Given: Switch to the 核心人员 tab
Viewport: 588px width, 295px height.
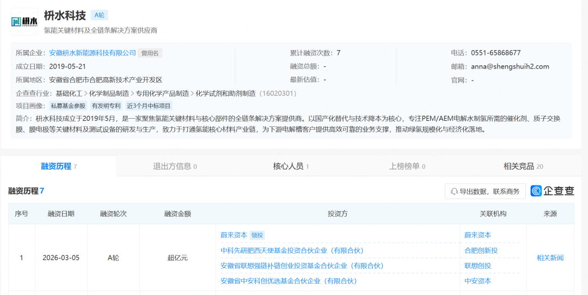Looking at the screenshot, I should (291, 166).
